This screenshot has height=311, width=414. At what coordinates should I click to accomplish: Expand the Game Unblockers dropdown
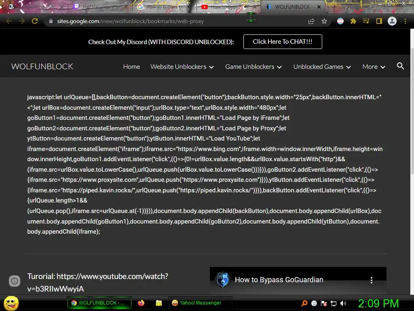pos(253,67)
